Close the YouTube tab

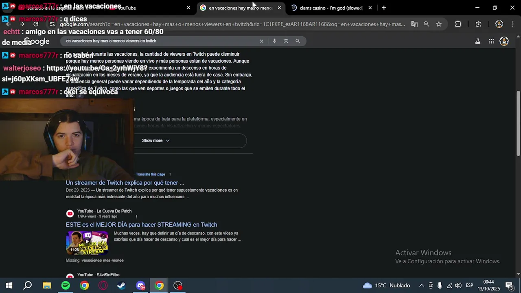click(188, 8)
